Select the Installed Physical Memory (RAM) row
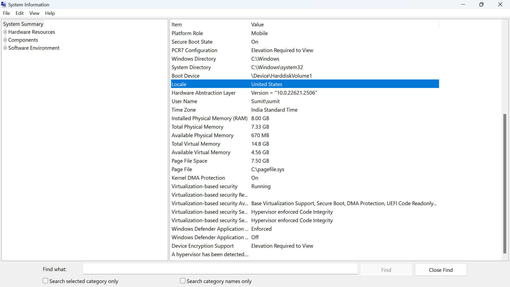 (x=305, y=118)
